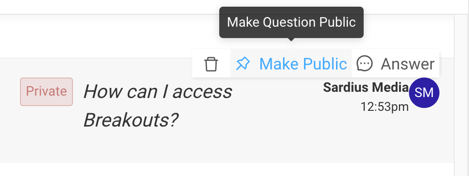Open the SM user avatar
This screenshot has height=176, width=469.
pos(424,93)
